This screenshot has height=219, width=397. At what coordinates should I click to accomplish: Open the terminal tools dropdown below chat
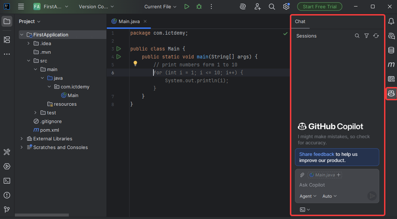pyautogui.click(x=305, y=209)
